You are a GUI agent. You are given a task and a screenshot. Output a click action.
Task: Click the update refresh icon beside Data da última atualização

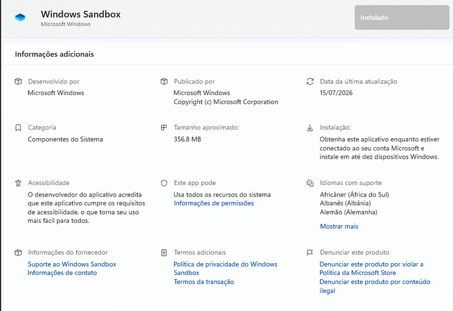pos(310,82)
